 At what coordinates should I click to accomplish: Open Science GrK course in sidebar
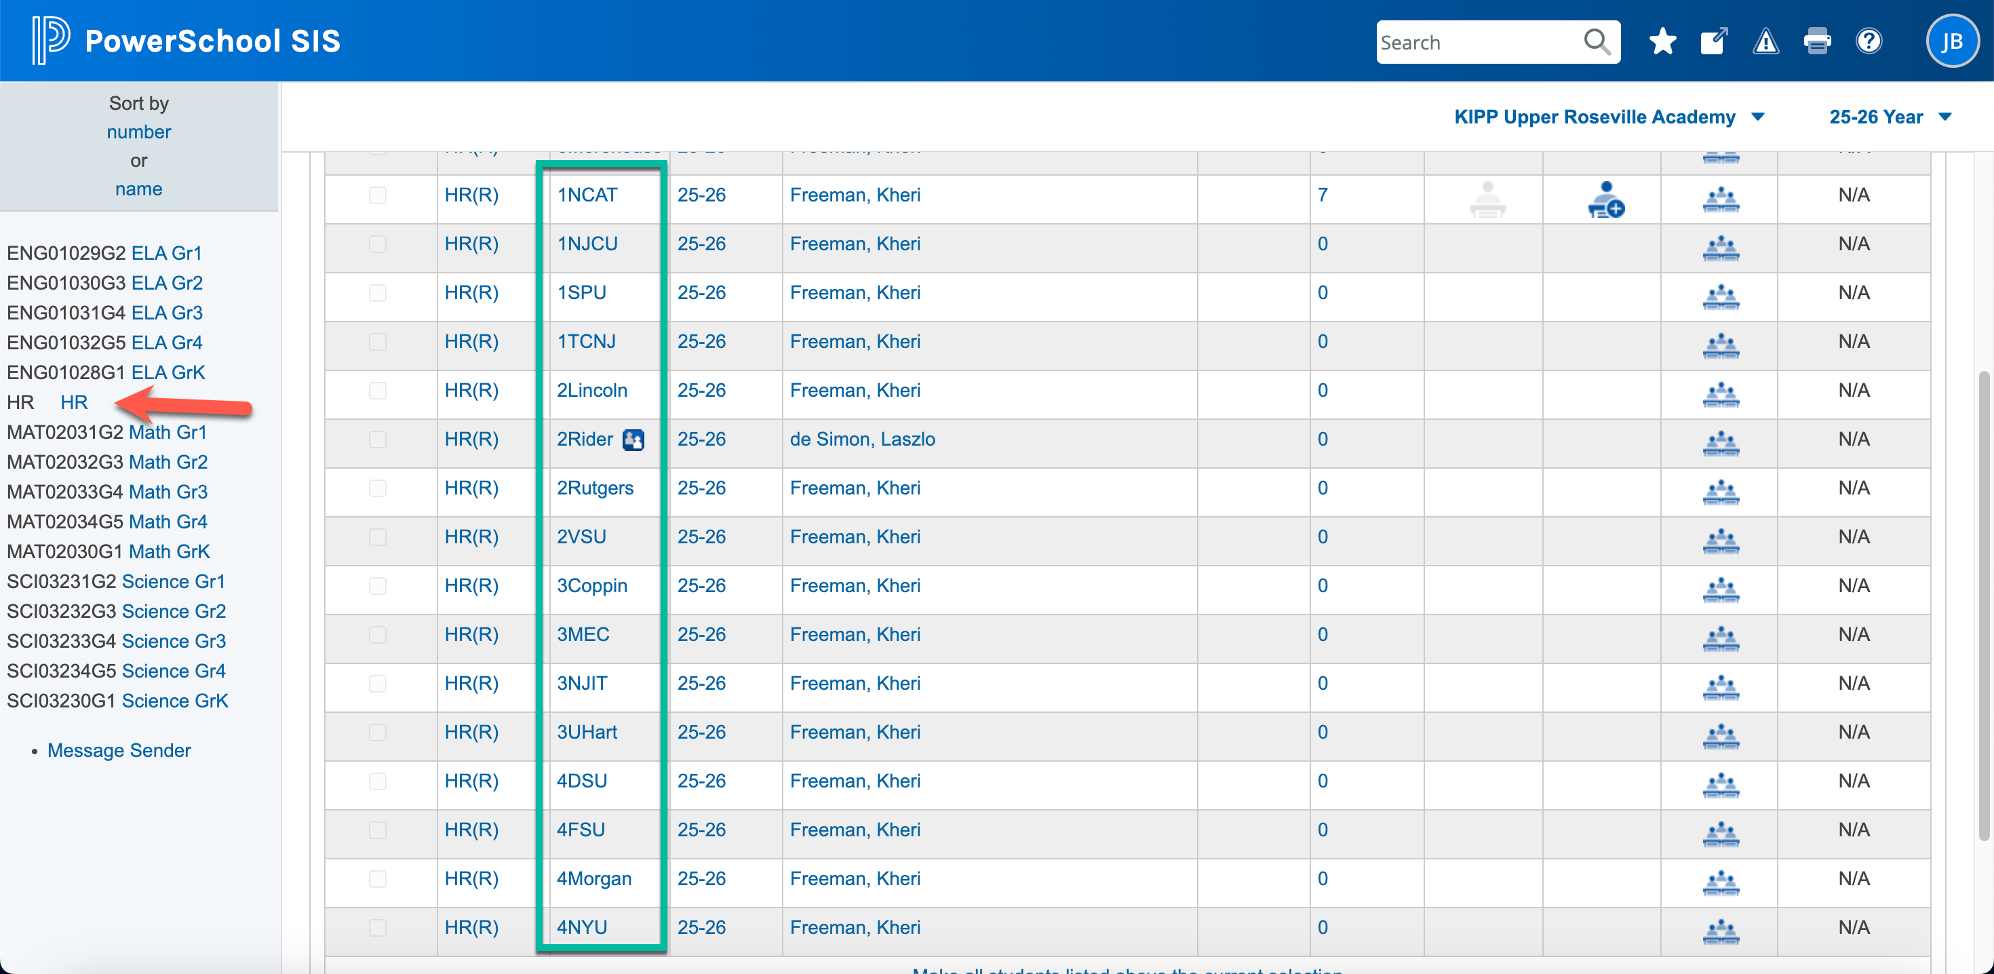point(175,701)
